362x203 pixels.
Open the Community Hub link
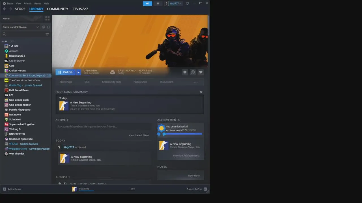coord(111,82)
